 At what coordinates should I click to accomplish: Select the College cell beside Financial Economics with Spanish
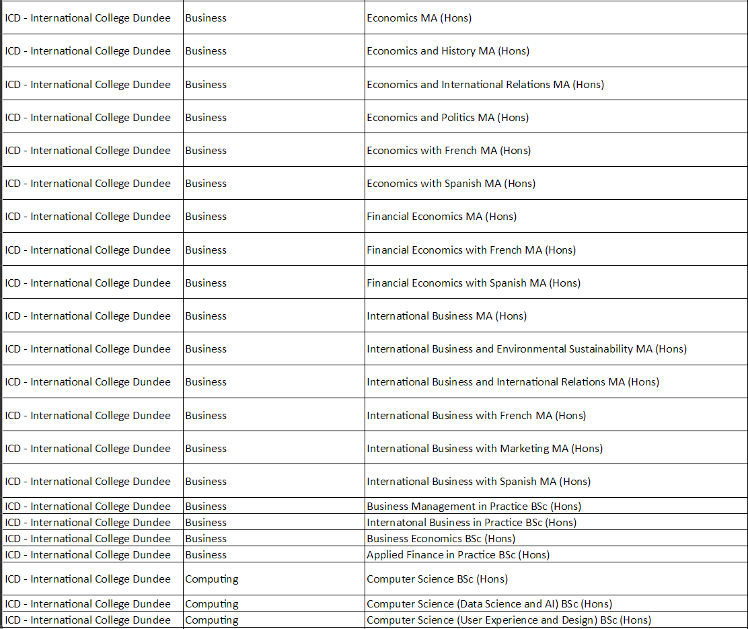93,283
